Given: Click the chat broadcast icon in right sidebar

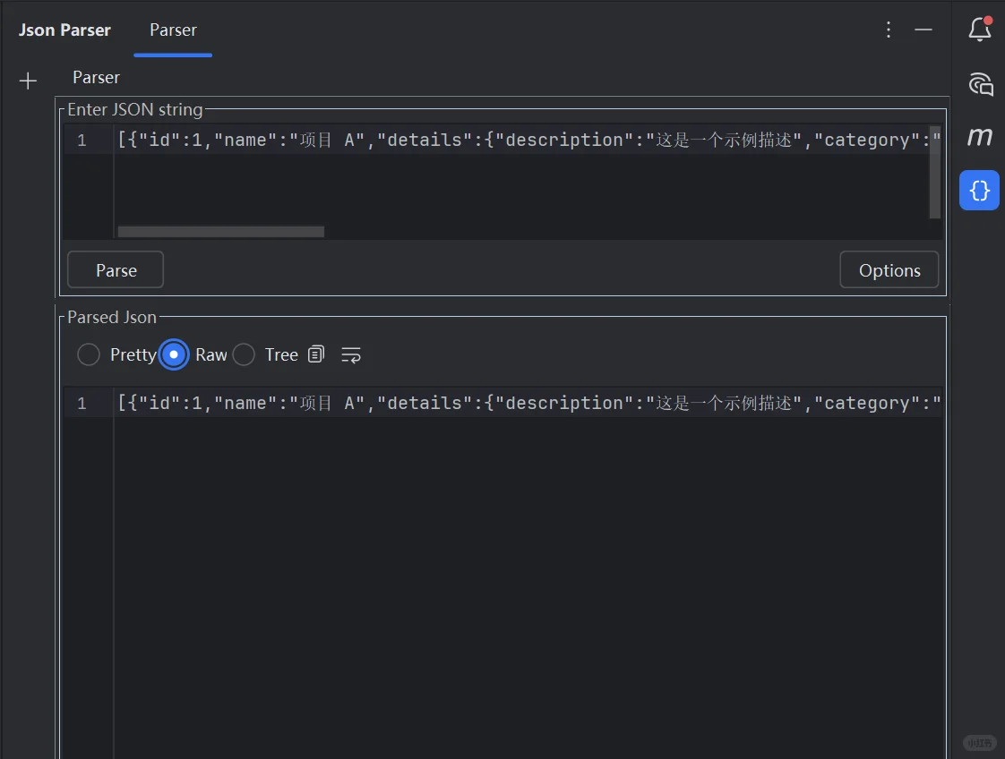Looking at the screenshot, I should coord(979,84).
